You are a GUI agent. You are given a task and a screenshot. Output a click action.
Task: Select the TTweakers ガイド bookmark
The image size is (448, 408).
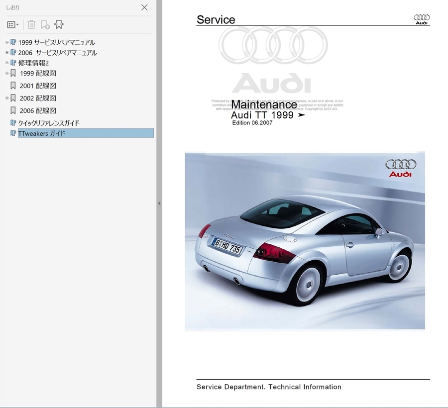click(86, 133)
